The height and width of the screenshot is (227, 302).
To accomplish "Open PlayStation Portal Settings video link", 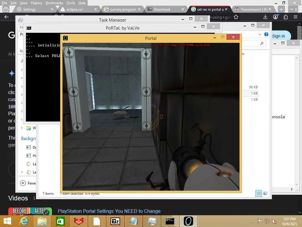I will click(x=109, y=211).
